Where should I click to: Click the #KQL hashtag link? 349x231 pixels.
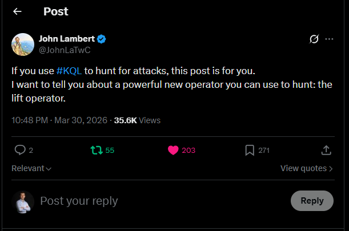tap(70, 71)
